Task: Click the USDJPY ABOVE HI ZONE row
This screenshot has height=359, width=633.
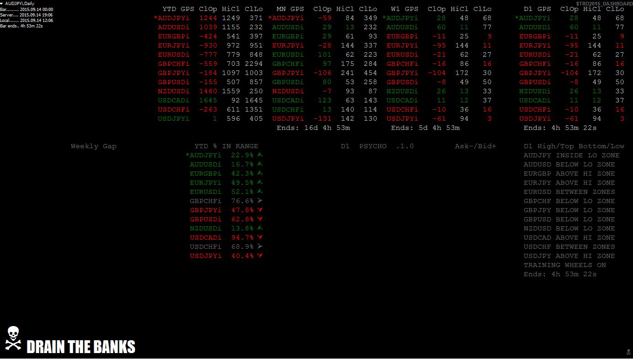Action: (x=569, y=256)
